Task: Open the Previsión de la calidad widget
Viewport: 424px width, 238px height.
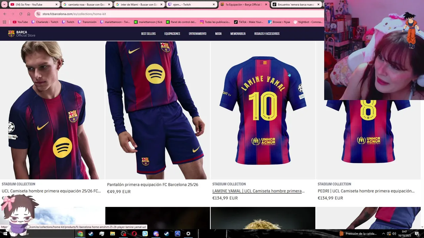Action: (x=358, y=234)
